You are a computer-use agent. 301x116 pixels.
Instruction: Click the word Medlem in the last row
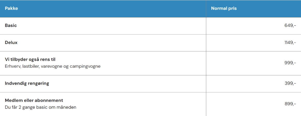(x=13, y=100)
